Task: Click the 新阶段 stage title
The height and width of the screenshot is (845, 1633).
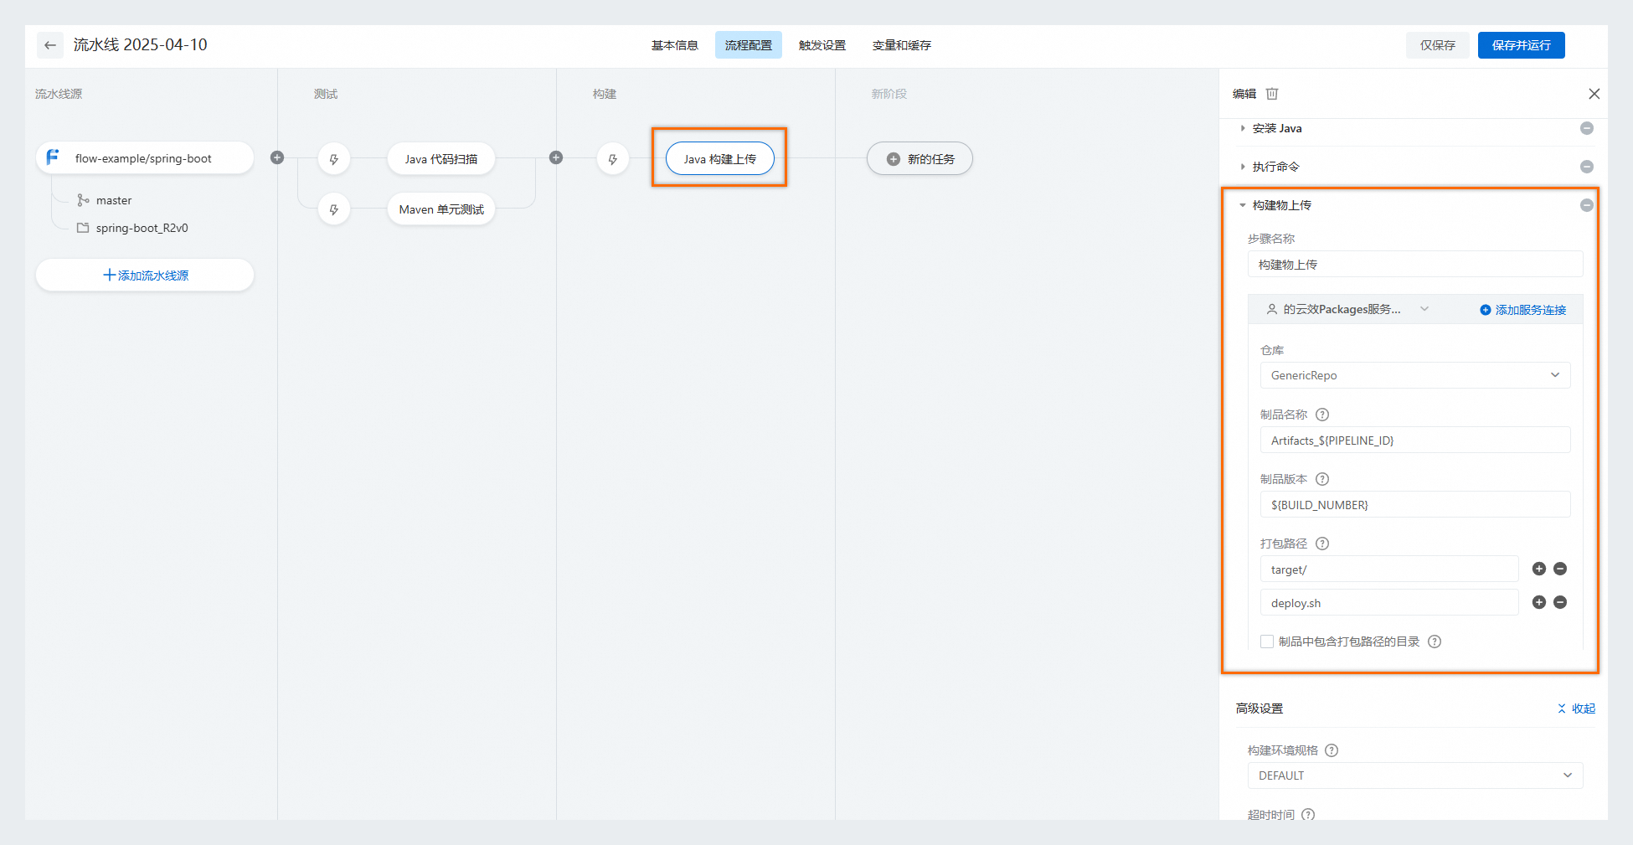Action: click(x=889, y=94)
